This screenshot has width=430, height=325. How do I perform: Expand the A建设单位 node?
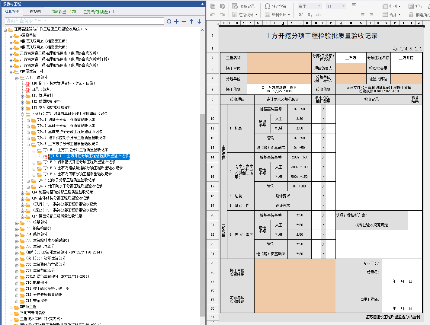[x=11, y=36]
